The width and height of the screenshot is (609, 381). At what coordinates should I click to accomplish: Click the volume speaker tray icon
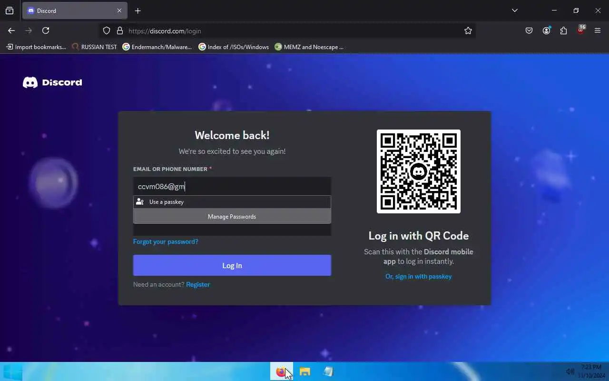pyautogui.click(x=570, y=371)
